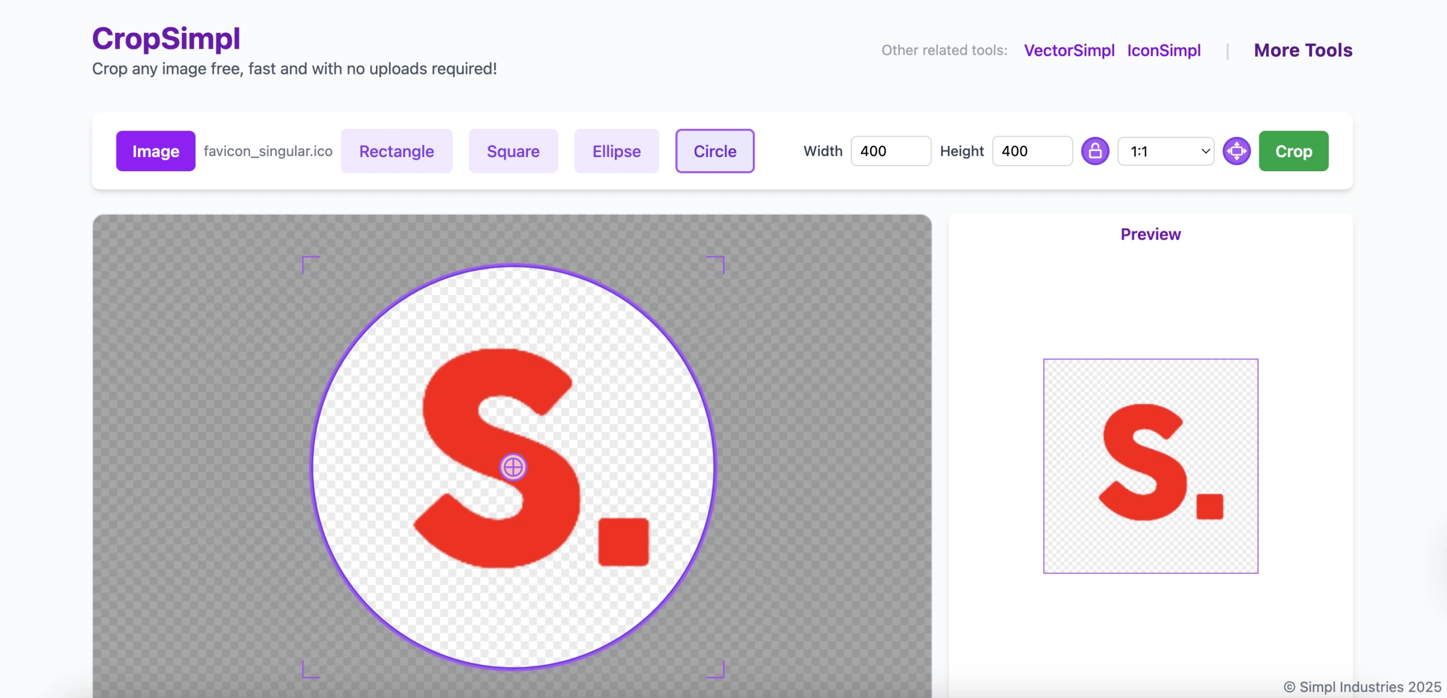Click the center crop area icon
This screenshot has height=698, width=1447.
[x=1236, y=151]
